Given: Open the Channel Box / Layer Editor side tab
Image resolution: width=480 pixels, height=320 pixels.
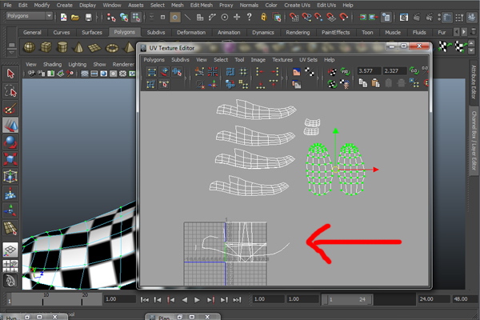Looking at the screenshot, I should (474, 141).
